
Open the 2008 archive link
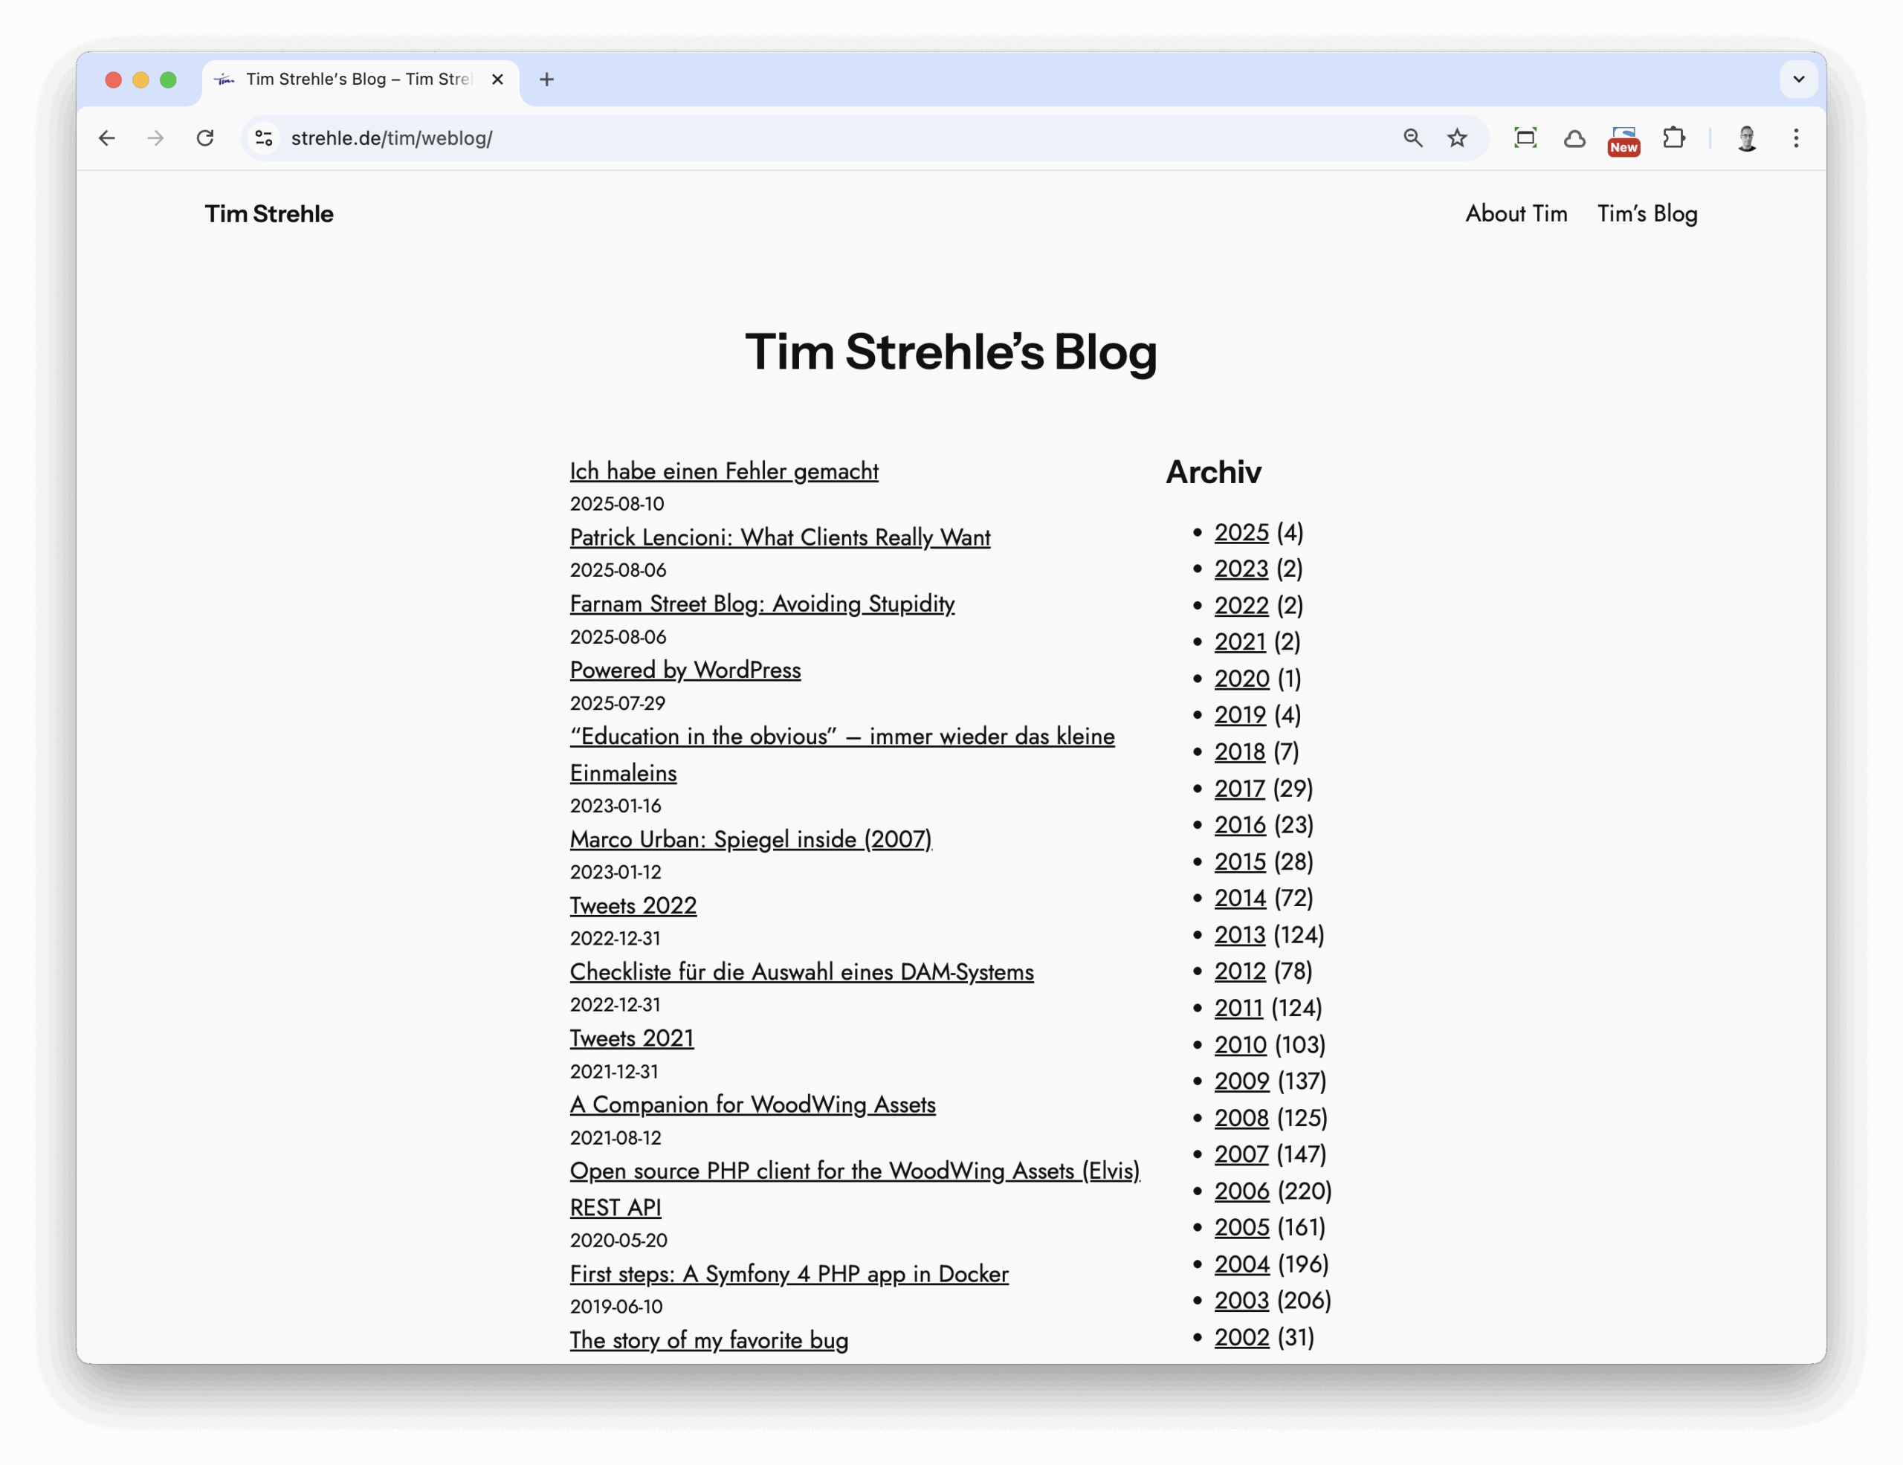(1241, 1117)
